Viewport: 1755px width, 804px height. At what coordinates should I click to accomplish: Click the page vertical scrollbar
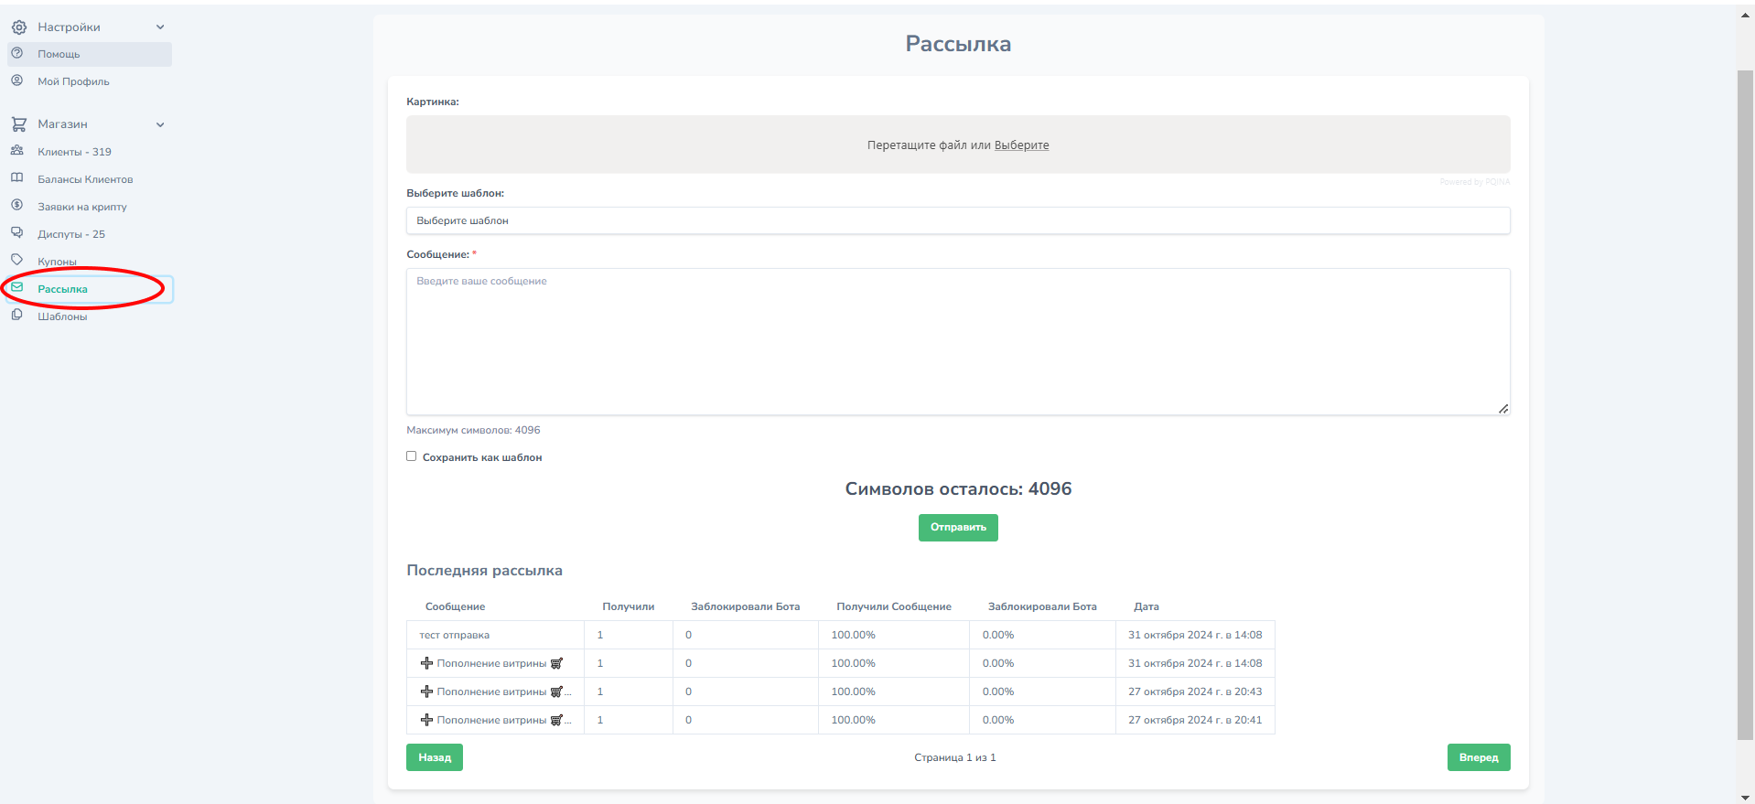click(1746, 404)
